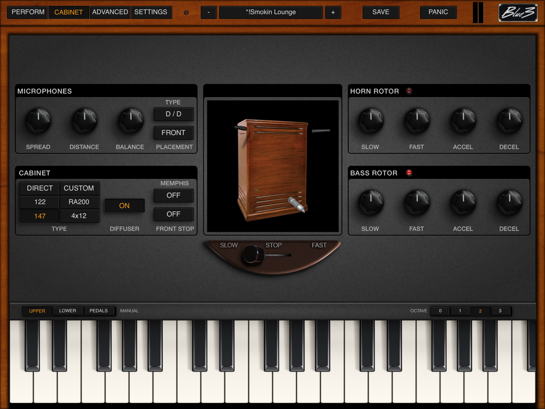Open the Perform tab

pos(28,12)
